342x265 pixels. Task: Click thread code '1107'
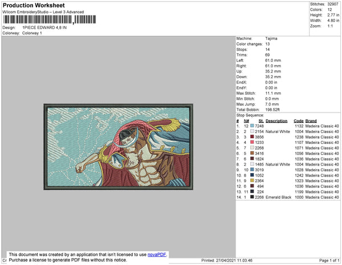click(299, 142)
